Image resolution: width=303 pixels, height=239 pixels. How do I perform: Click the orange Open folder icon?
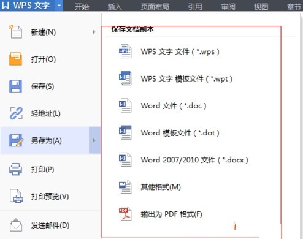[15, 59]
